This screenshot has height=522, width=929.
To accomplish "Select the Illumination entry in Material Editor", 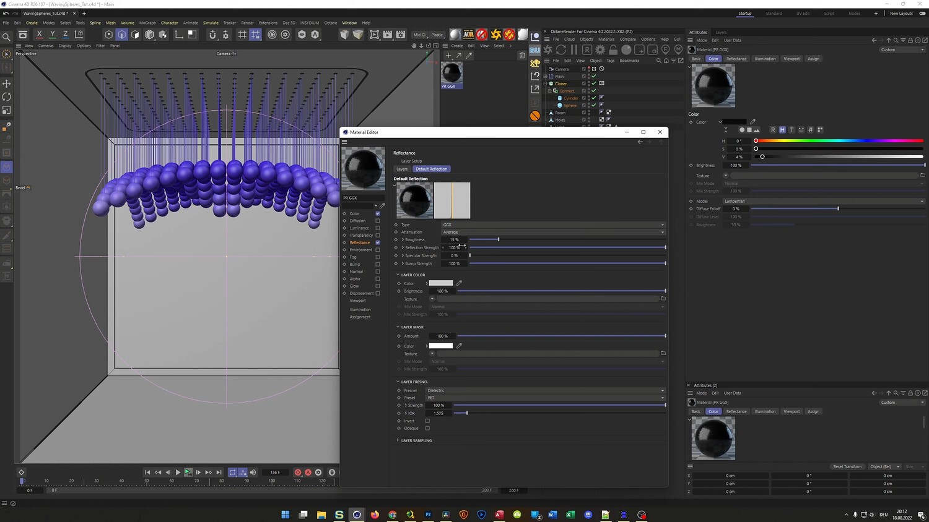I will 360,310.
